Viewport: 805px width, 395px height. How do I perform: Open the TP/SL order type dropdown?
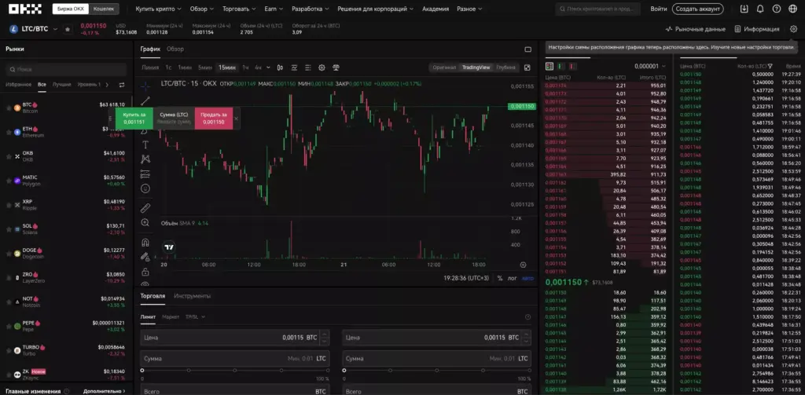click(x=195, y=317)
